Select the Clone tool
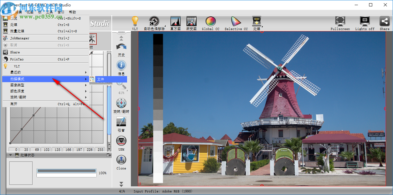The height and width of the screenshot is (195, 393). click(x=121, y=160)
